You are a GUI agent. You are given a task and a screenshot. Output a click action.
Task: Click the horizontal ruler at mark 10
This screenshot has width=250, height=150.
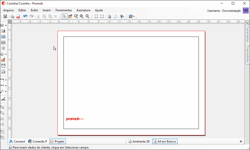109,22
